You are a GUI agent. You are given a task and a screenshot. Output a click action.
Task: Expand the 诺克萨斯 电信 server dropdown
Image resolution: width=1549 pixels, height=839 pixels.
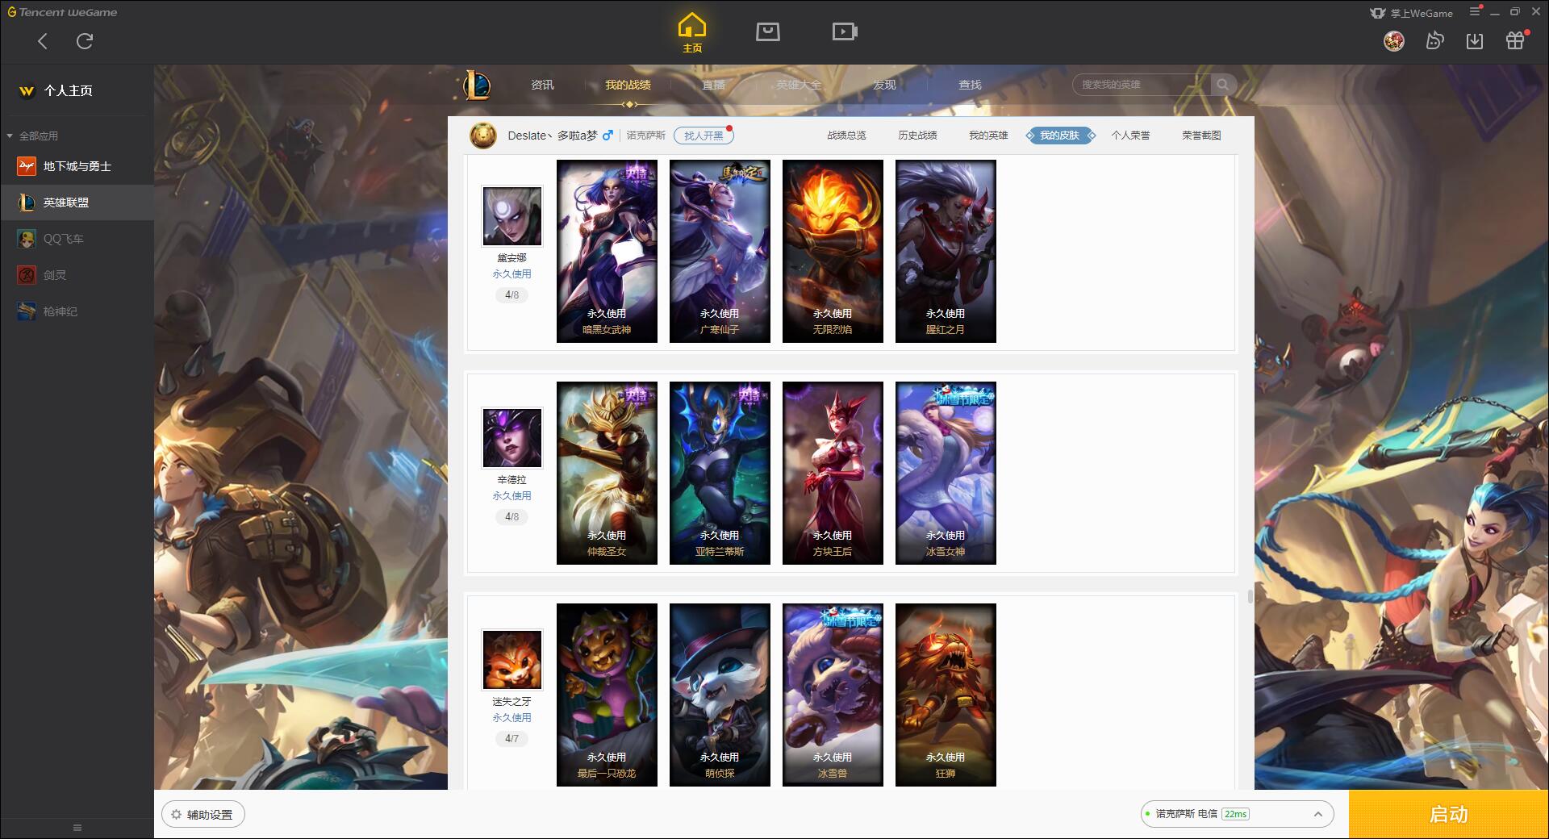point(1237,814)
